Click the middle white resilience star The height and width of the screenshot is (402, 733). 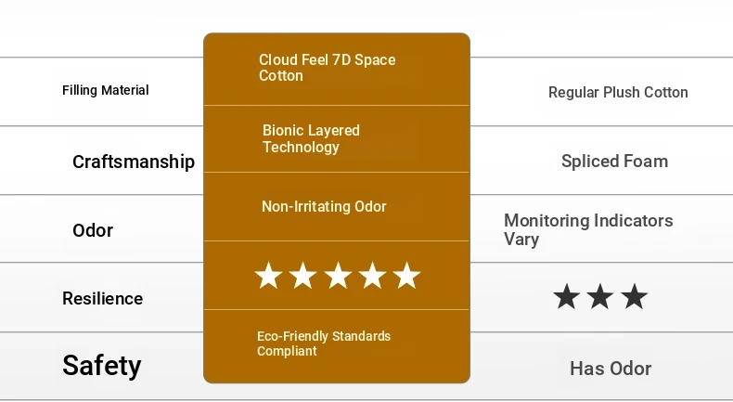(338, 276)
